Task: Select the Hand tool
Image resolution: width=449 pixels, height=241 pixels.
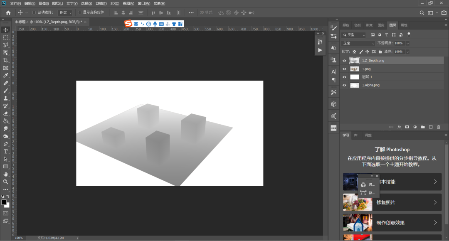Action: click(x=6, y=174)
